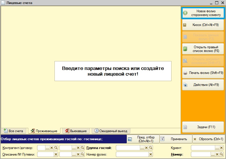Click green list icon on Открыть правый список

(x=185, y=49)
